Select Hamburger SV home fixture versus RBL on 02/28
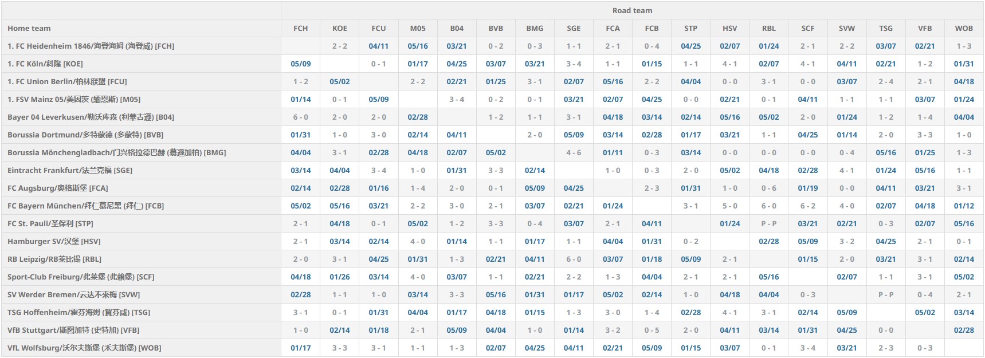 pyautogui.click(x=768, y=241)
